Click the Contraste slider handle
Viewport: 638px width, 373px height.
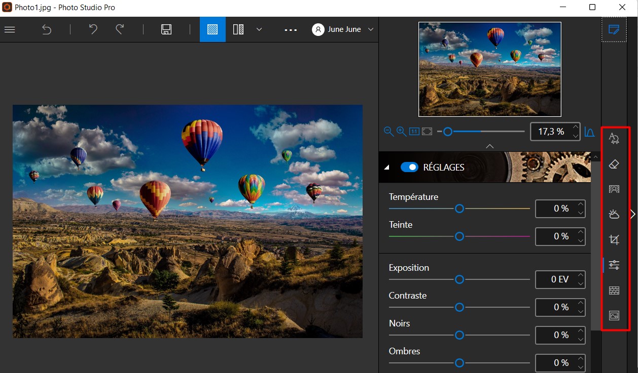coord(459,307)
